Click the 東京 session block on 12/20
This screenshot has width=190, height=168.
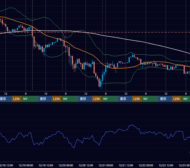(x=85, y=99)
